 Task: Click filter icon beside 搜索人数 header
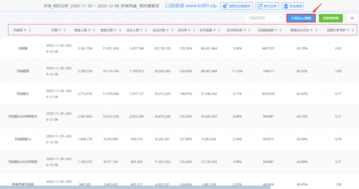click(89, 30)
